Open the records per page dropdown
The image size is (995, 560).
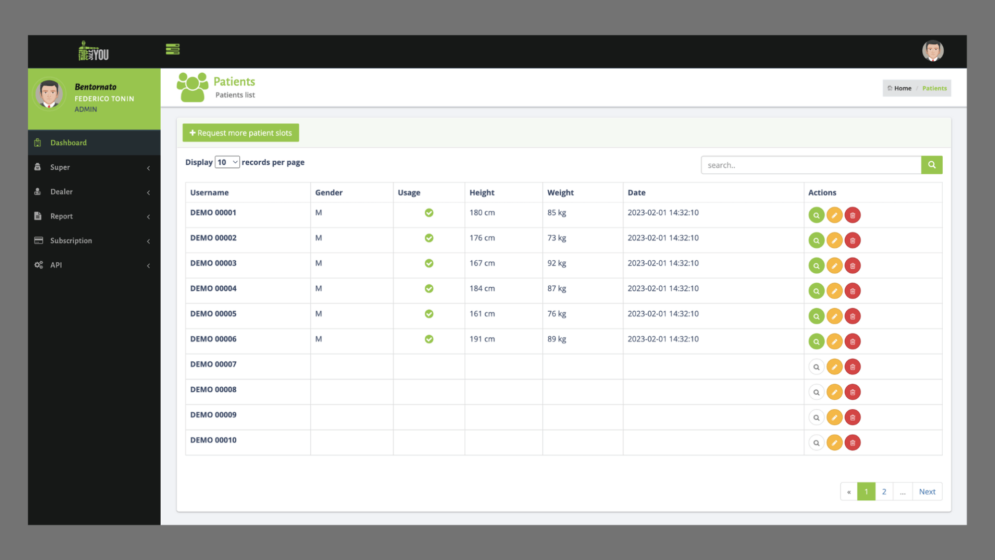point(227,162)
